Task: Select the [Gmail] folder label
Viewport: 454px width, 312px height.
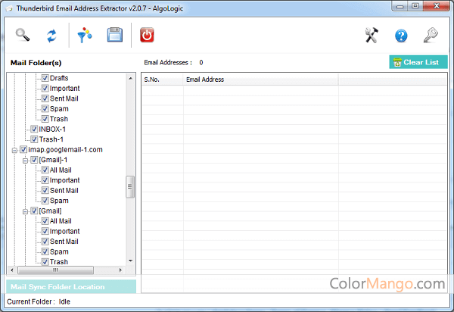Action: [x=51, y=211]
